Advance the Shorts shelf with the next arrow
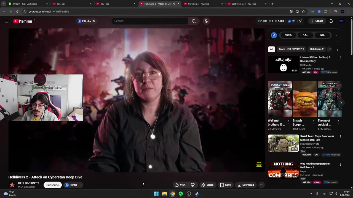Screen dimensions: 353x198 click(x=341, y=103)
